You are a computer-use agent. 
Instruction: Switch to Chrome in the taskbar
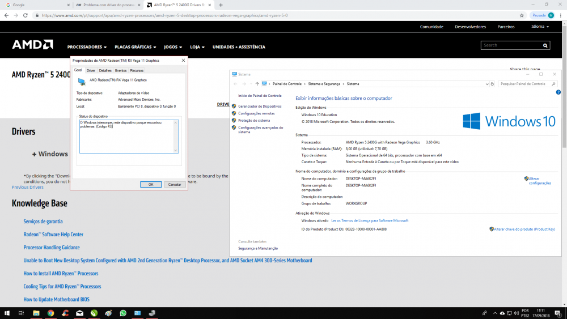point(50,313)
